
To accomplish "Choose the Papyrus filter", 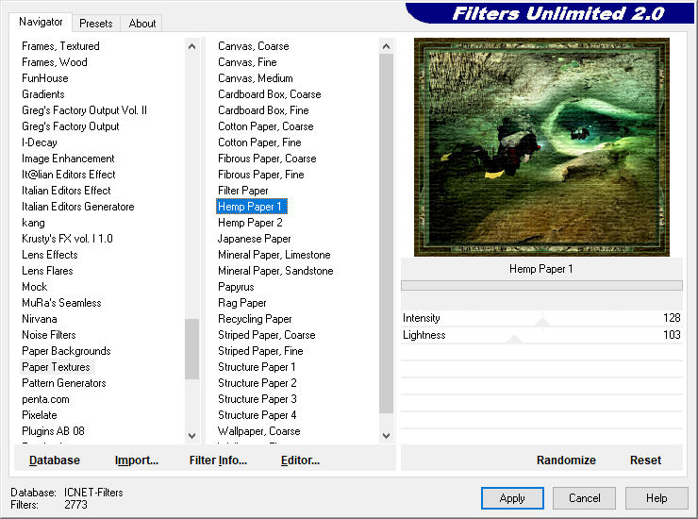I will (236, 287).
